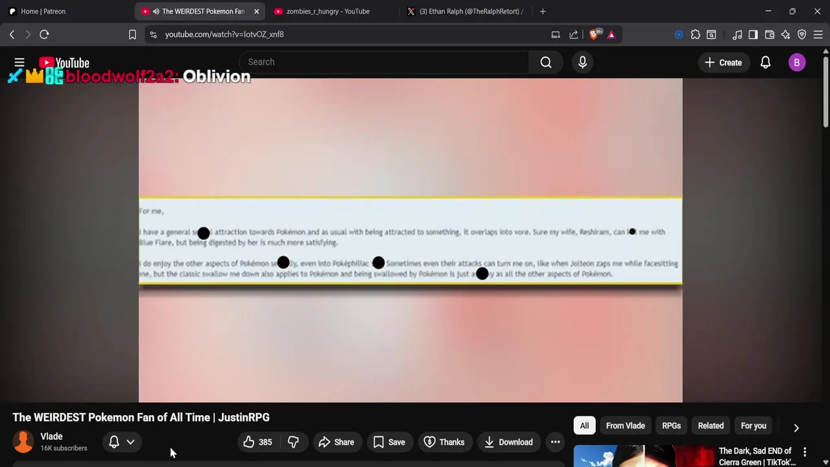830x467 pixels.
Task: Open subscription notification bell dropdown
Action: (x=122, y=442)
